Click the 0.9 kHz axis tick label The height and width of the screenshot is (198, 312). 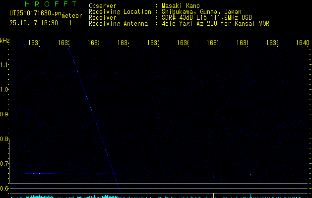tap(4, 114)
